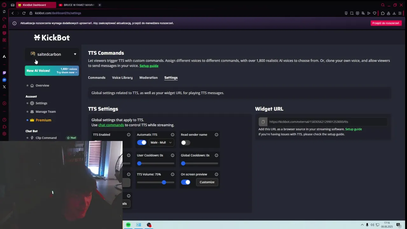Viewport: 407px width, 229px height.
Task: Open the Twitch sidebar icon
Action: click(x=4, y=73)
